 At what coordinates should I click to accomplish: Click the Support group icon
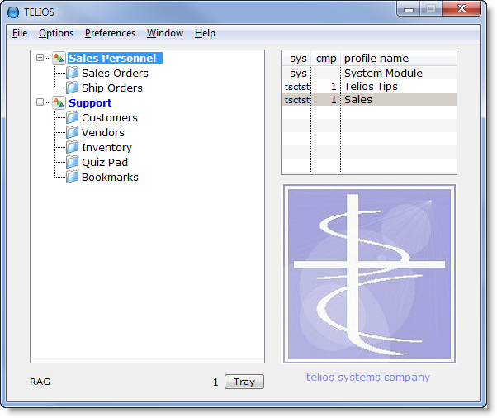click(59, 103)
